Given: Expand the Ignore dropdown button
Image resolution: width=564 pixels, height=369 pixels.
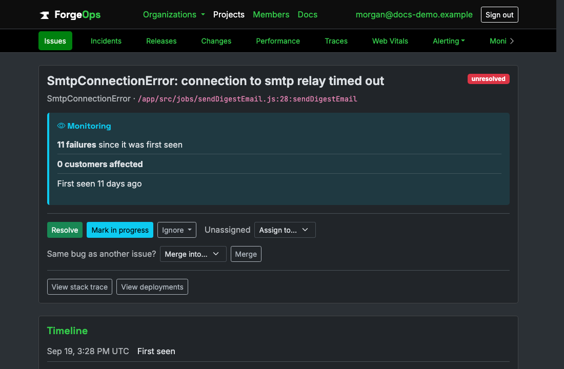Looking at the screenshot, I should click(176, 230).
